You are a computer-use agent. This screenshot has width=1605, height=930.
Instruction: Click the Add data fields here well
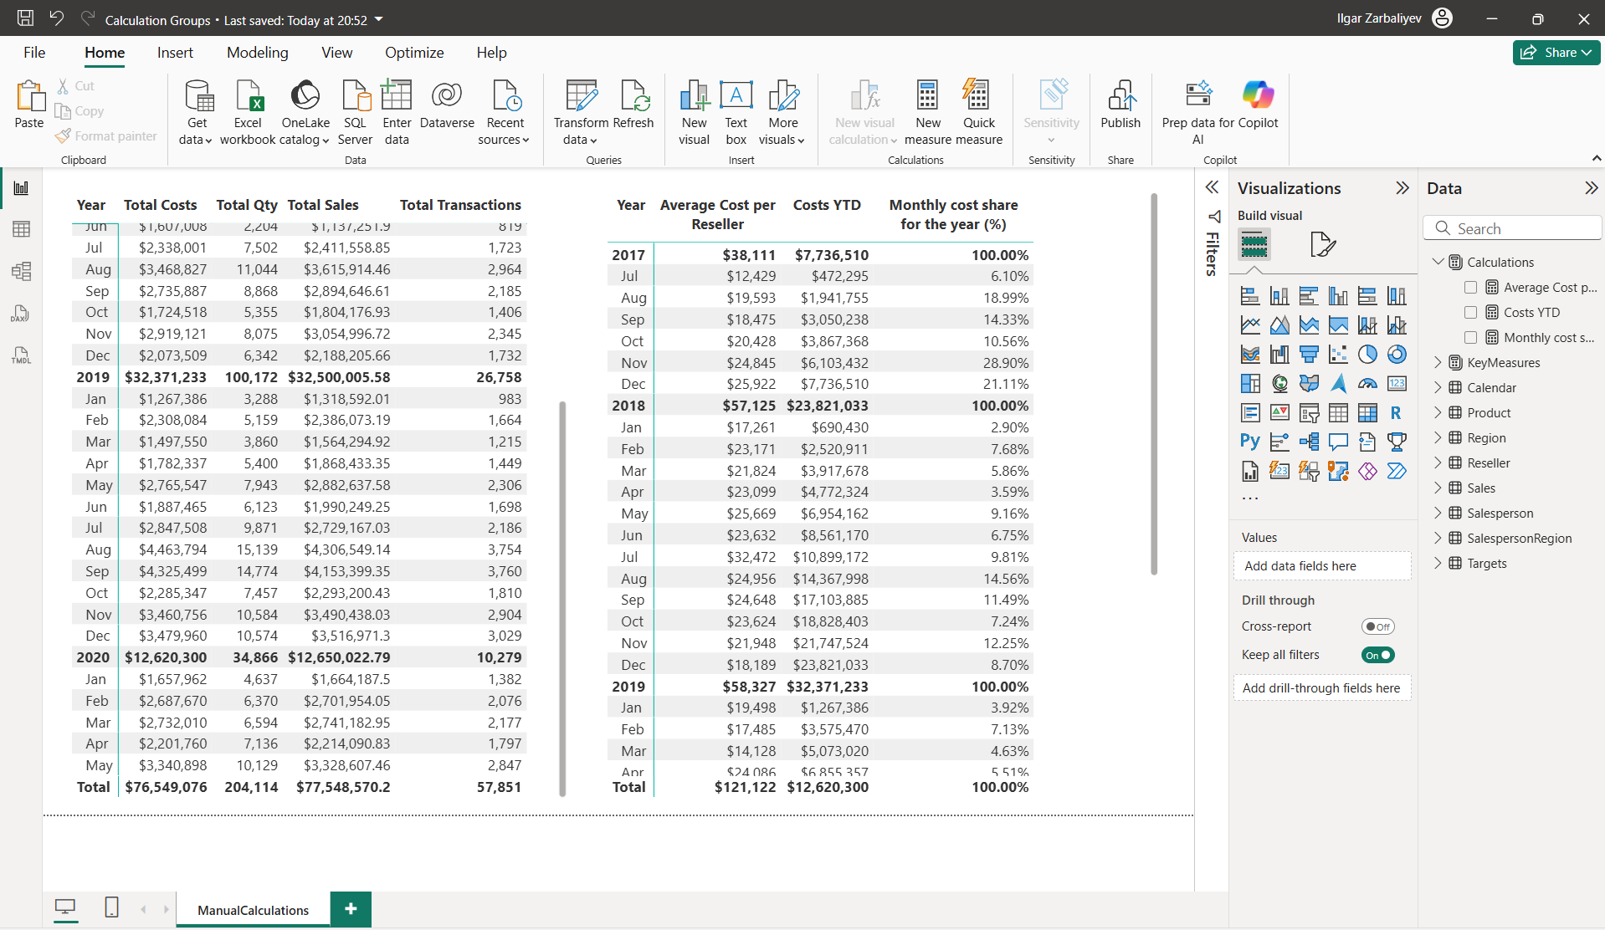1322,566
